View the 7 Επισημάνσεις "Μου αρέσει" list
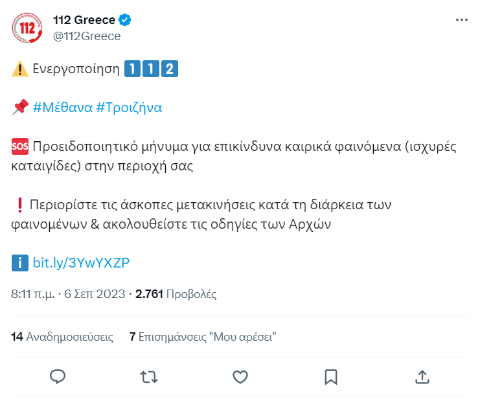 pyautogui.click(x=203, y=337)
